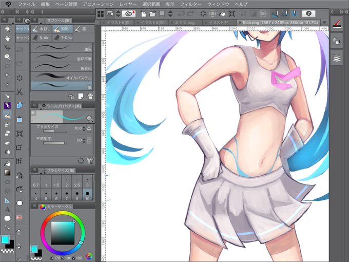Open the ファイル menu

point(27,4)
